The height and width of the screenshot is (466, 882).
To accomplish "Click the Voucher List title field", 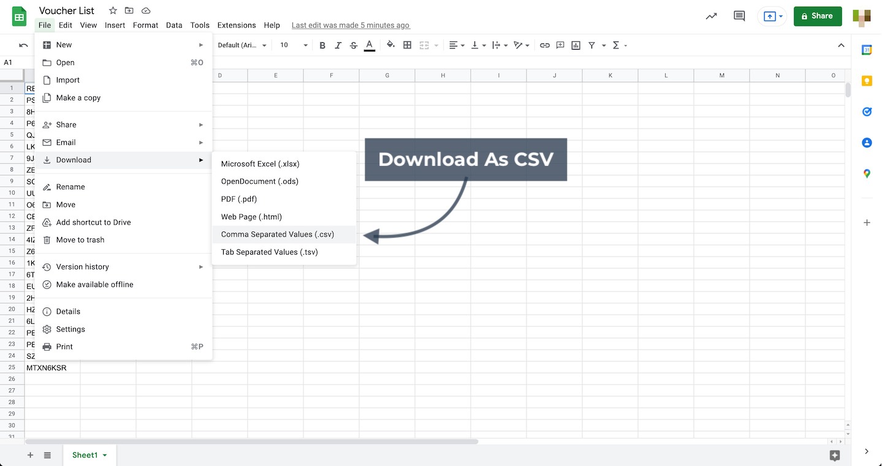I will tap(67, 10).
